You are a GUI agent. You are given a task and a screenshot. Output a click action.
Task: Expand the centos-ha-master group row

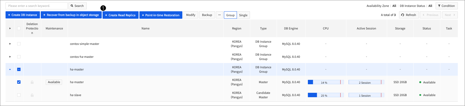tap(10, 57)
